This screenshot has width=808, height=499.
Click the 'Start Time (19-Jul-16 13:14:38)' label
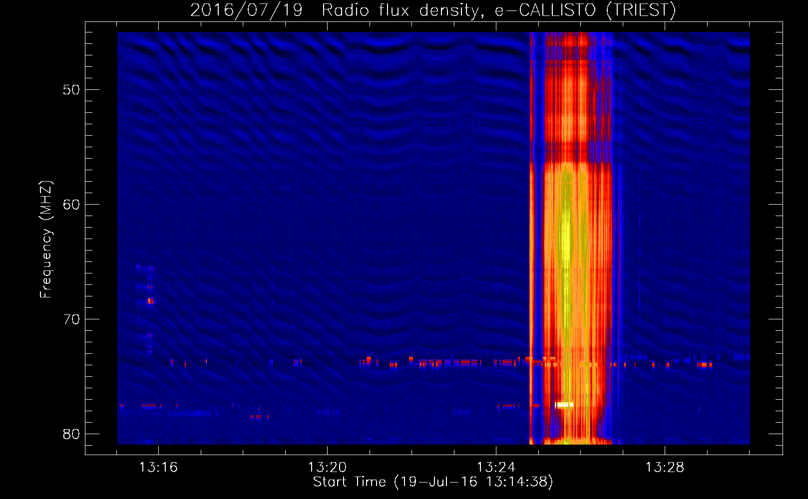point(433,482)
